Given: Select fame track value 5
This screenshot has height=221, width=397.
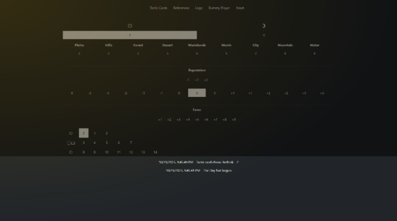Looking at the screenshot, I should click(106, 143).
